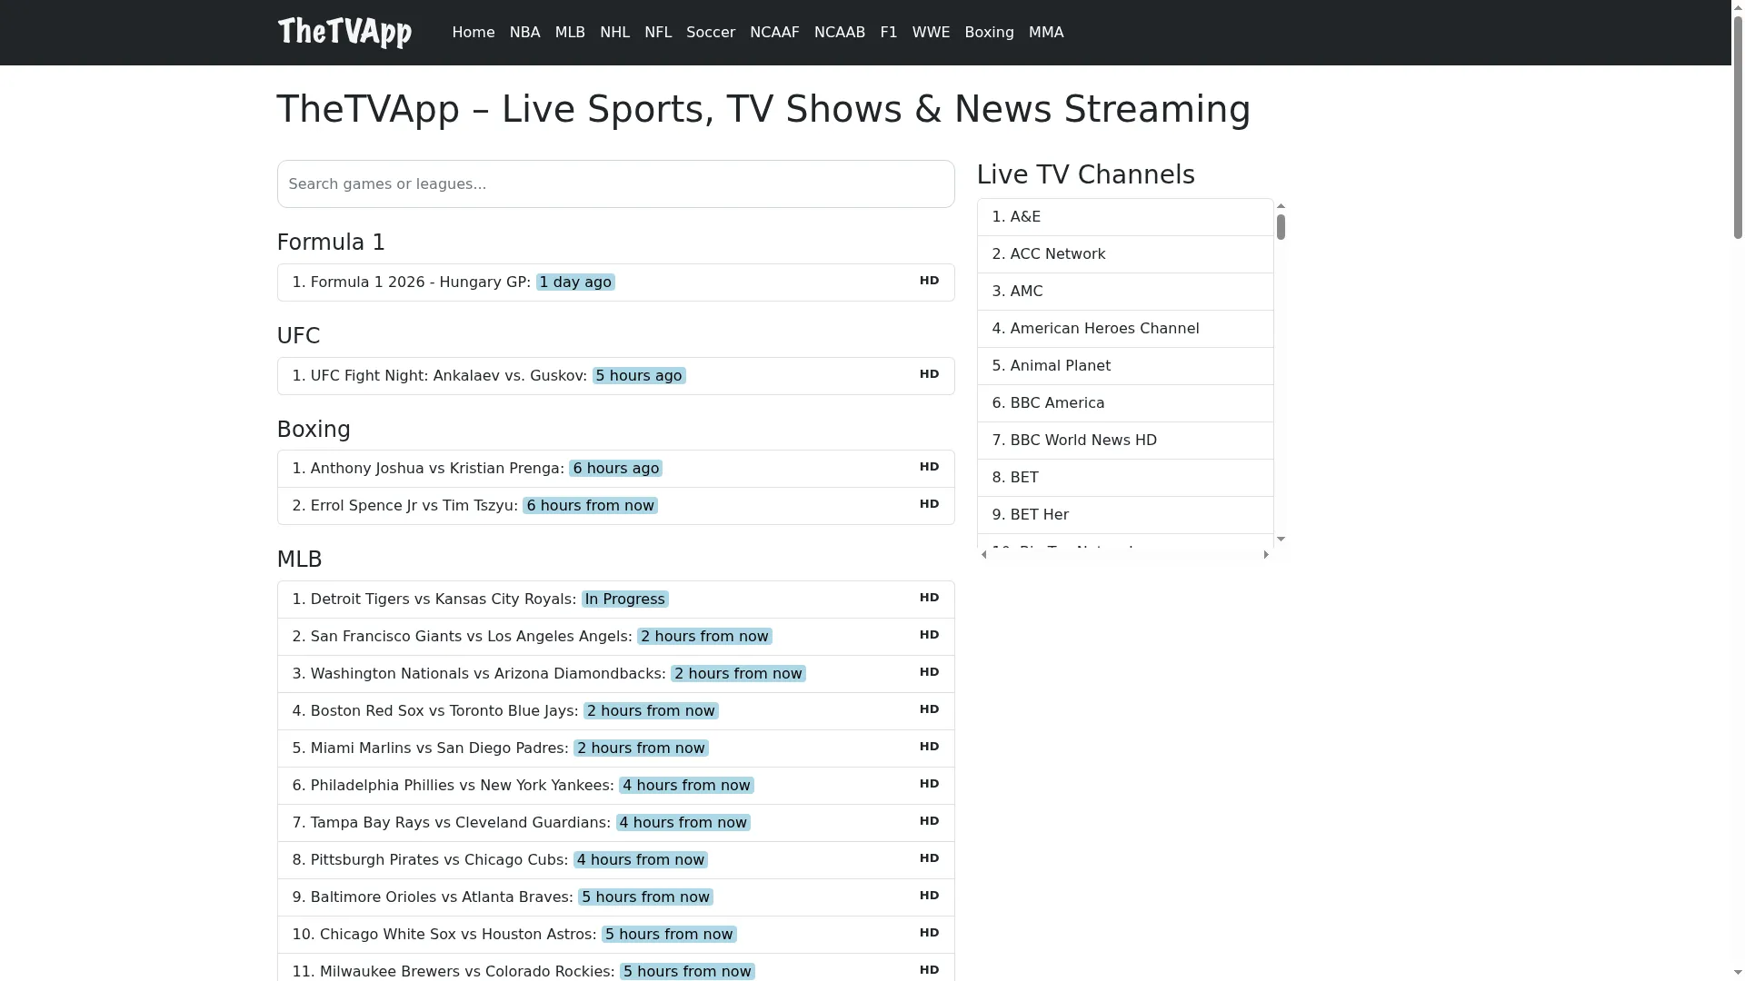The image size is (1745, 981).
Task: Open Boston Red Sox vs Toronto Blue Jays
Action: pyautogui.click(x=615, y=711)
